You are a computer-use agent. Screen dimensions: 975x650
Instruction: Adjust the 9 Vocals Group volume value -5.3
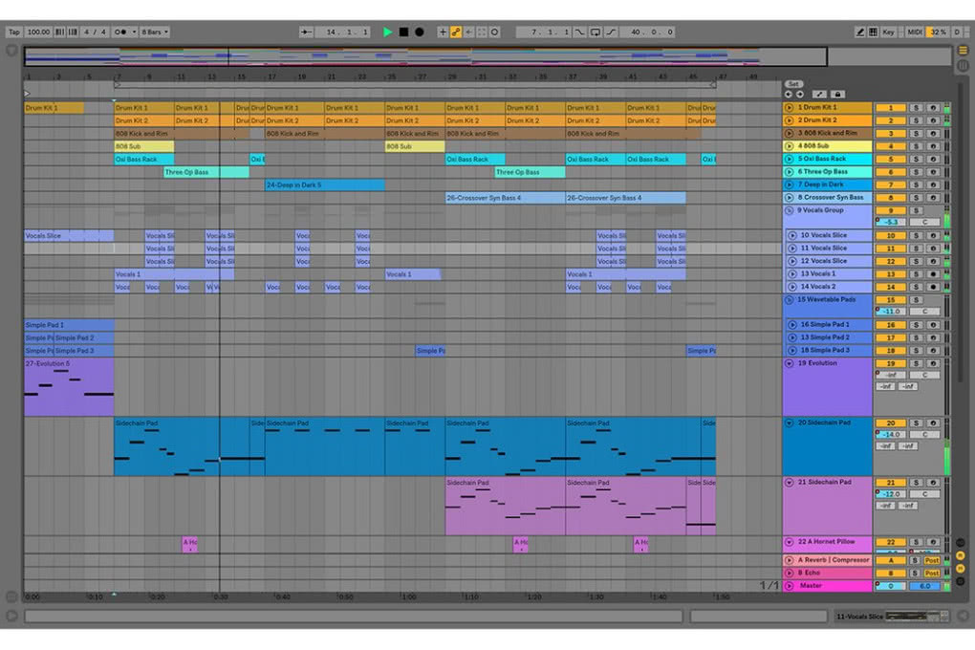pos(891,222)
